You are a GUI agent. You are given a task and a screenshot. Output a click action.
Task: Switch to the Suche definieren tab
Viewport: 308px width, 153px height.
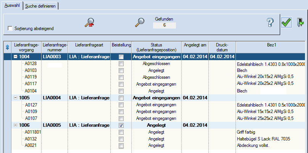pyautogui.click(x=40, y=6)
